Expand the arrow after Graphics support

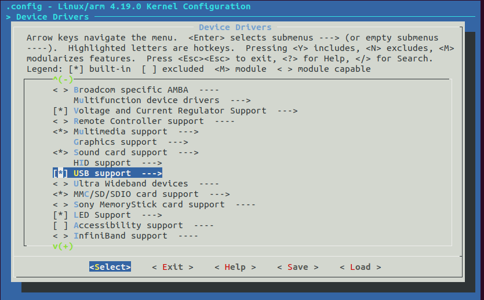(x=178, y=142)
